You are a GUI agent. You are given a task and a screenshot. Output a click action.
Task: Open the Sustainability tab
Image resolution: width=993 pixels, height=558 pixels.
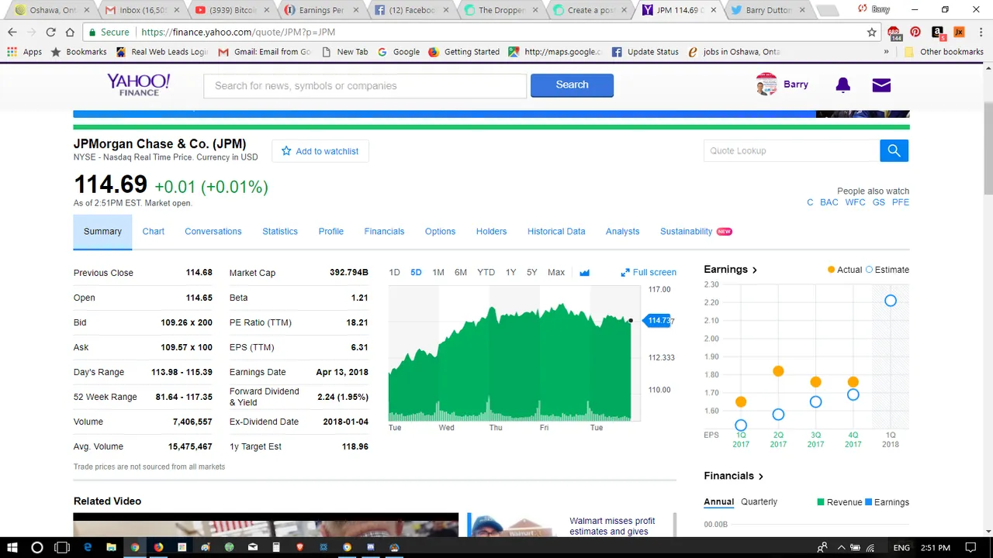pos(686,232)
